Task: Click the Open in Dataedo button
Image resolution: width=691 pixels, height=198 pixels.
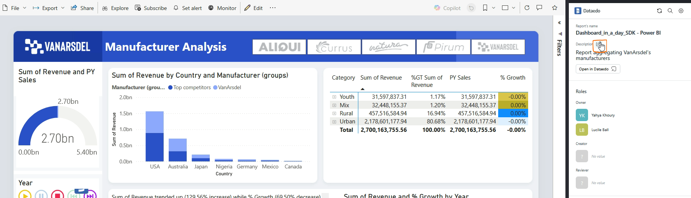Action: [598, 69]
